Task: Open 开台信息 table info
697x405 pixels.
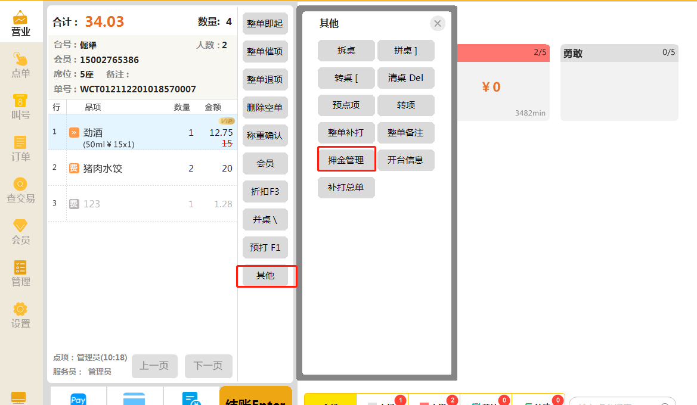Action: pos(405,160)
